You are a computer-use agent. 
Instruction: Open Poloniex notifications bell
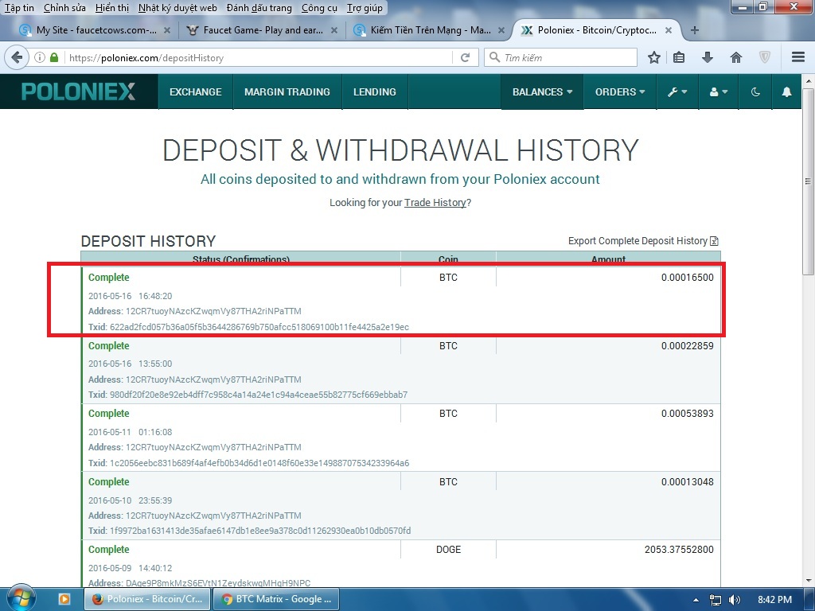(787, 92)
